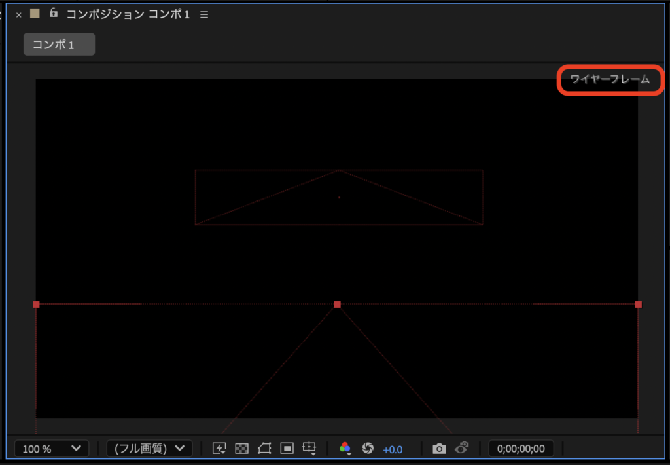
Task: Click the +0.0 exposure value
Action: [x=393, y=449]
